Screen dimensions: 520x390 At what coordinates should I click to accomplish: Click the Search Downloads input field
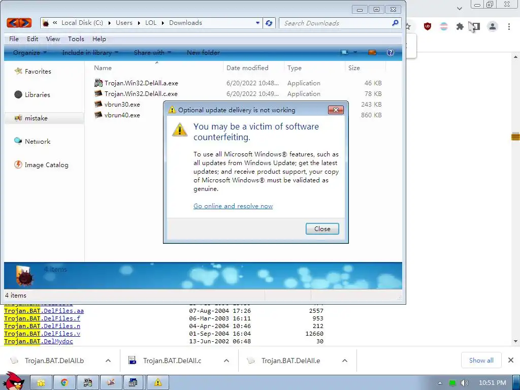tap(335, 23)
